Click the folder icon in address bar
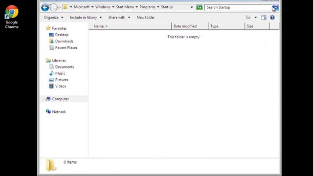The height and width of the screenshot is (176, 313). pos(65,7)
